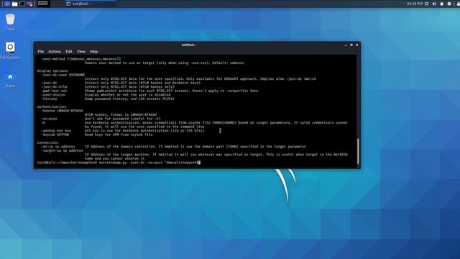Click the 'connection:' heading text
The height and width of the screenshot is (259, 460).
pyautogui.click(x=48, y=142)
